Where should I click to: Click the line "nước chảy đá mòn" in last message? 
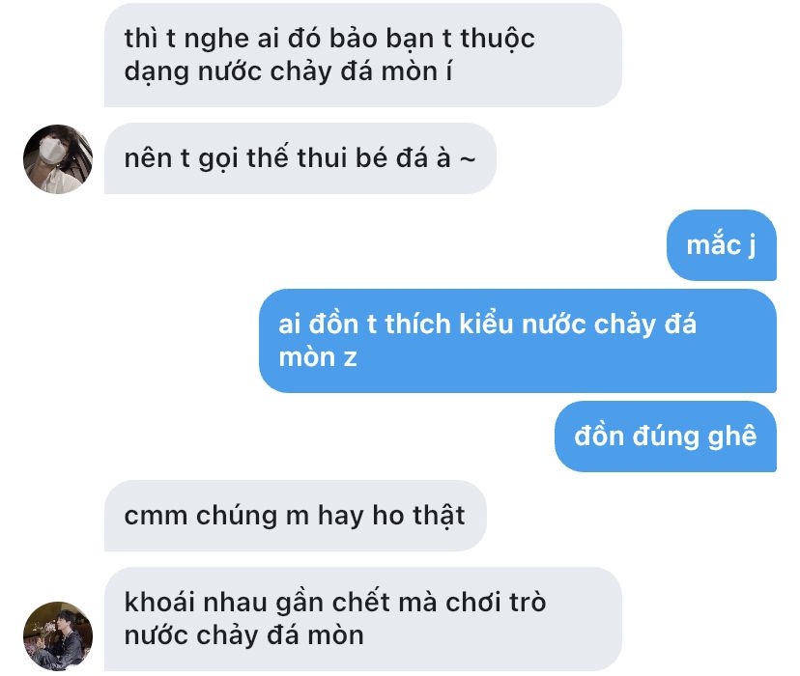click(x=243, y=635)
